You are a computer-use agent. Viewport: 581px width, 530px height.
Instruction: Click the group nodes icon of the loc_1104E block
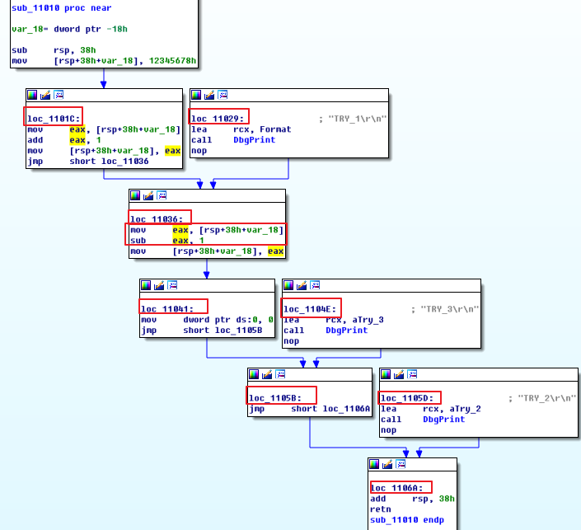coord(315,285)
